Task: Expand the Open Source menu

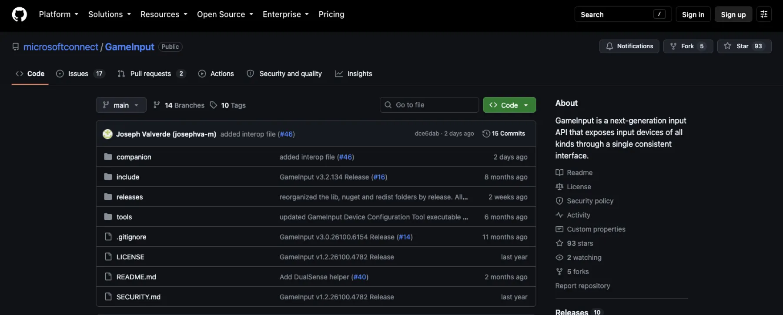Action: point(225,14)
